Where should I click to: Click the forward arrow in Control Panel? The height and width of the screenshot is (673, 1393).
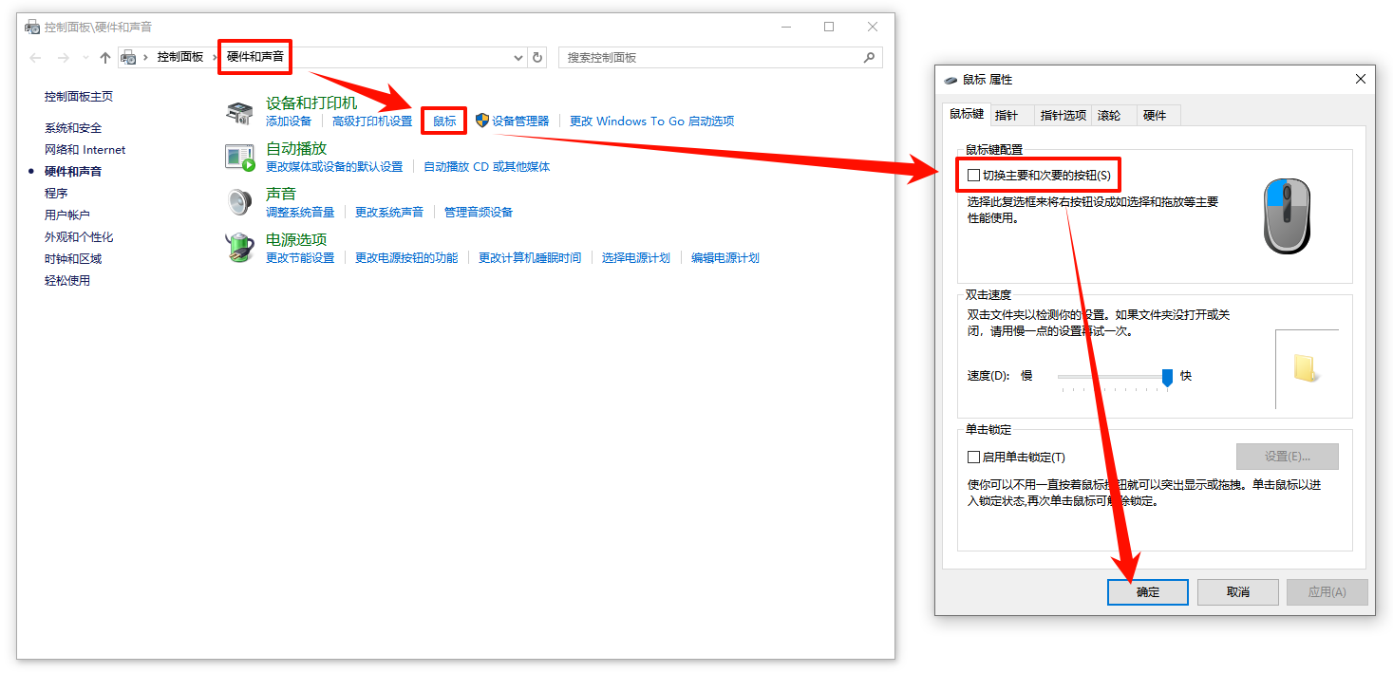point(64,58)
